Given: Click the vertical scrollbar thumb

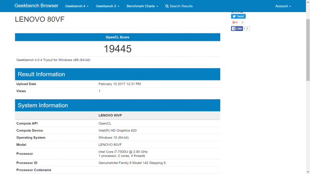Looking at the screenshot, I should tap(308, 50).
